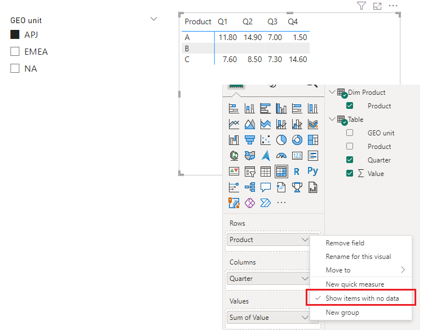Choose the line chart visual
Image resolution: width=423 pixels, height=330 pixels.
coord(234,124)
